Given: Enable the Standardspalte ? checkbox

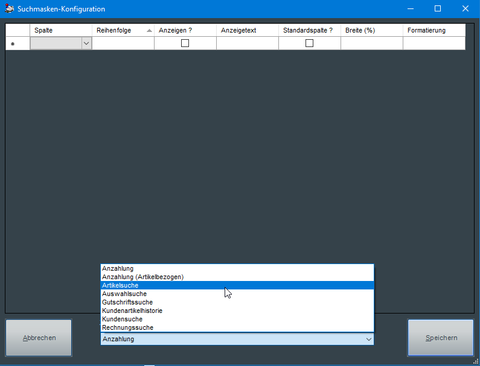Looking at the screenshot, I should point(309,43).
